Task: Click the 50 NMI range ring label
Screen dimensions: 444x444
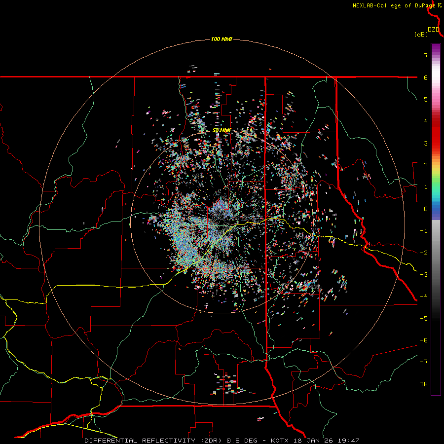Action: click(x=222, y=130)
